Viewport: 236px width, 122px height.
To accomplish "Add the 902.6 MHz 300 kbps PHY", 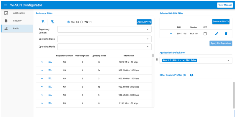I will [50, 95].
